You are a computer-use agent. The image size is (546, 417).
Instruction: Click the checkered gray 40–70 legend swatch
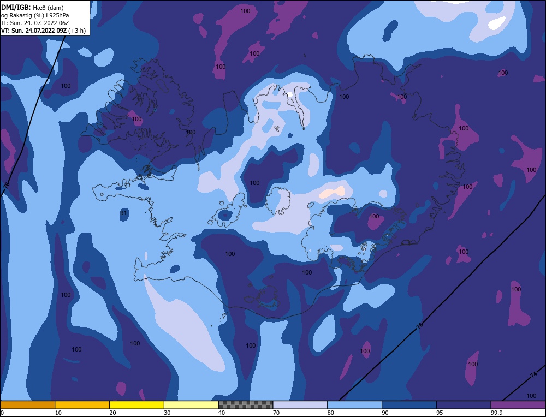246,405
